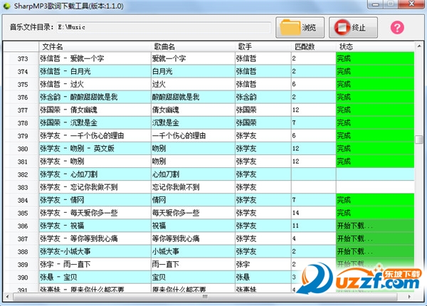Image resolution: width=427 pixels, height=306 pixels.
Task: Close the SharpMP3 window
Action: point(411,4)
